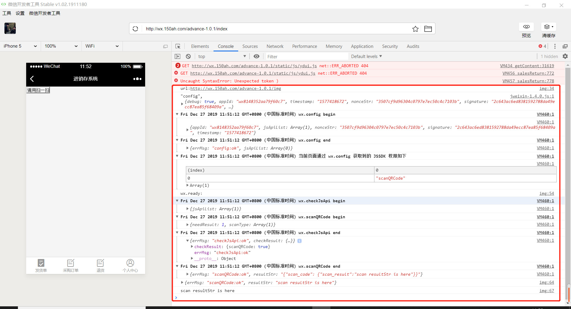Expand the checkResult object property
Image resolution: width=571 pixels, height=309 pixels.
pos(192,247)
